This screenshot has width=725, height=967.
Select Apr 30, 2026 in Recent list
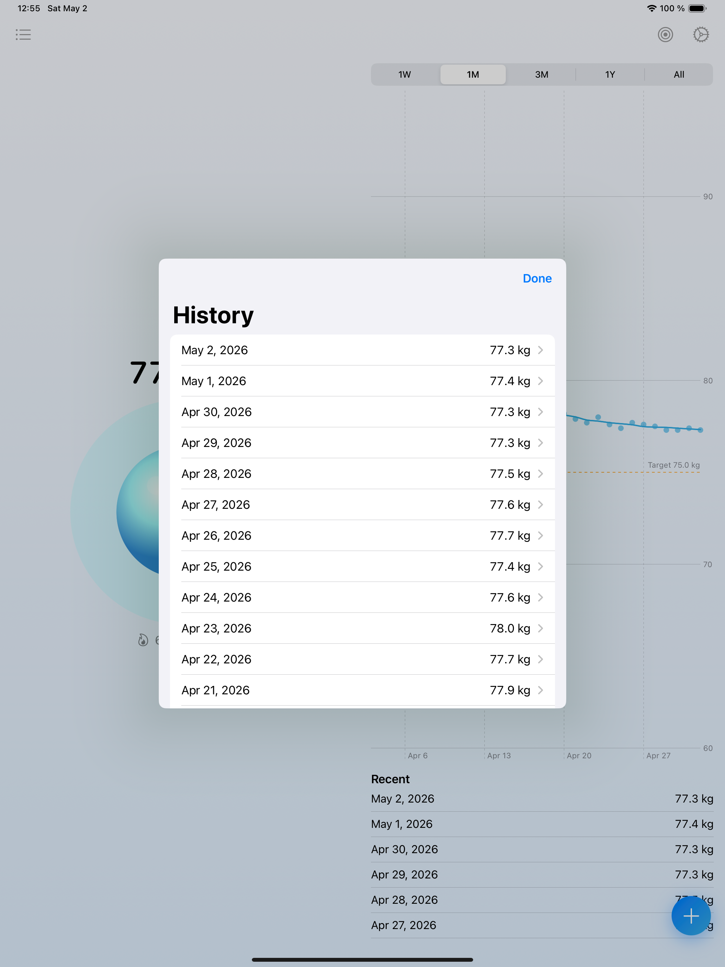[x=542, y=849]
